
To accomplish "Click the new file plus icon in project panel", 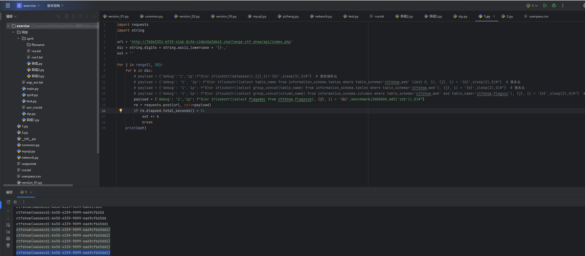I will tap(58, 16).
